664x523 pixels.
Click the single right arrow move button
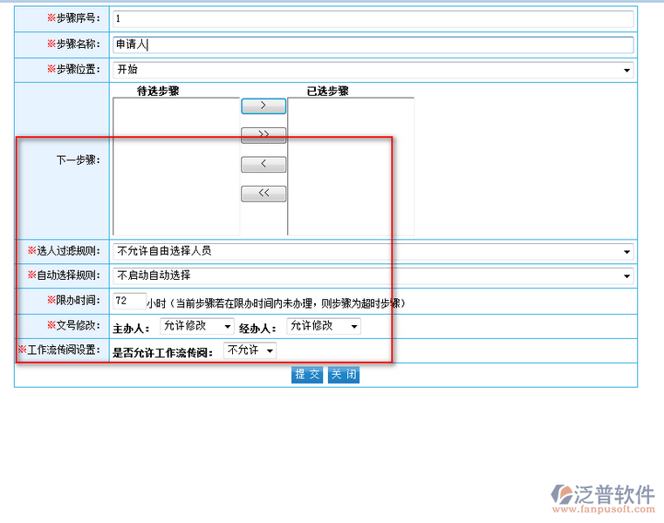(263, 106)
